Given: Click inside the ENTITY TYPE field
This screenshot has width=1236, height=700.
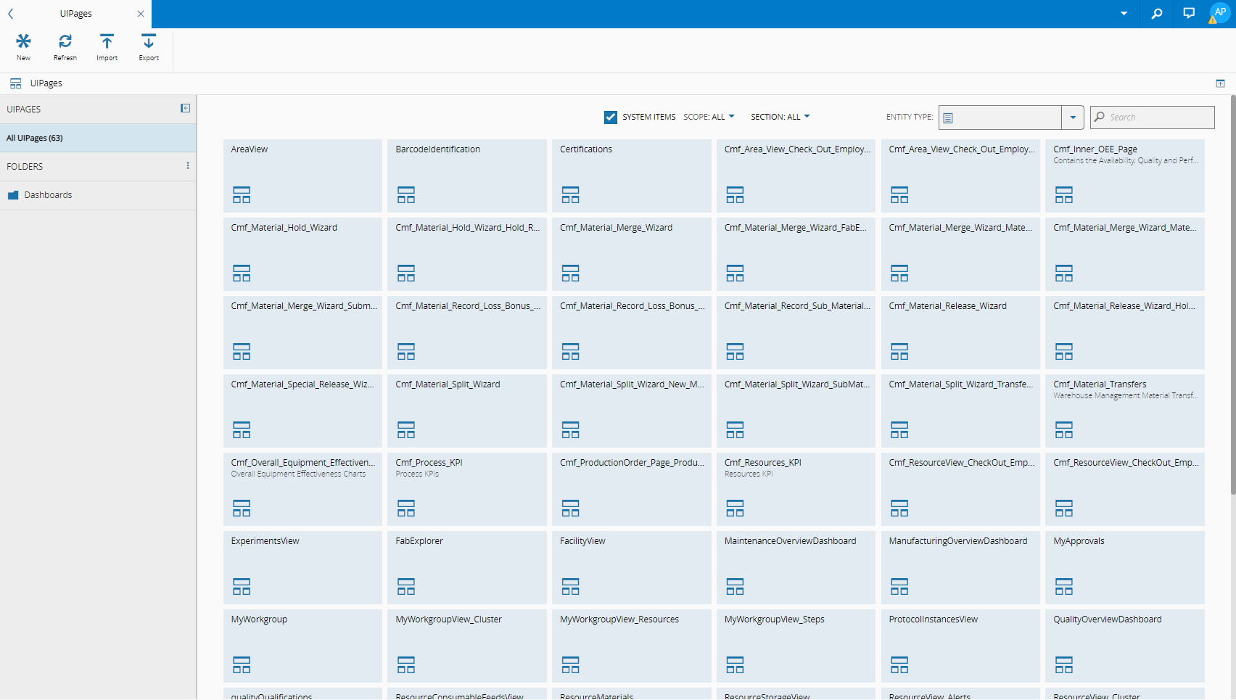Looking at the screenshot, I should (x=1000, y=118).
